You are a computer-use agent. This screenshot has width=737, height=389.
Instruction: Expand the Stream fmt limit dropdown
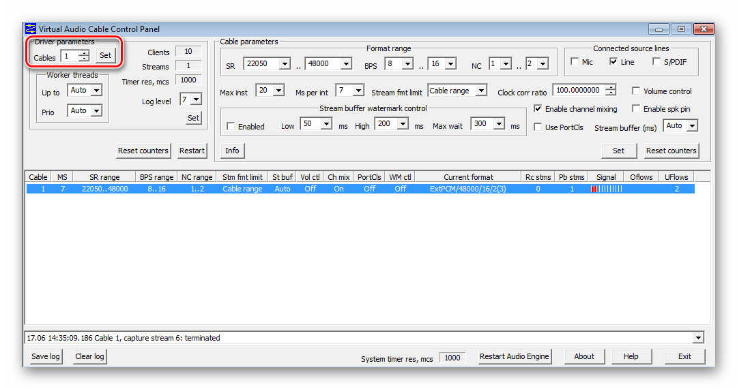pos(481,91)
